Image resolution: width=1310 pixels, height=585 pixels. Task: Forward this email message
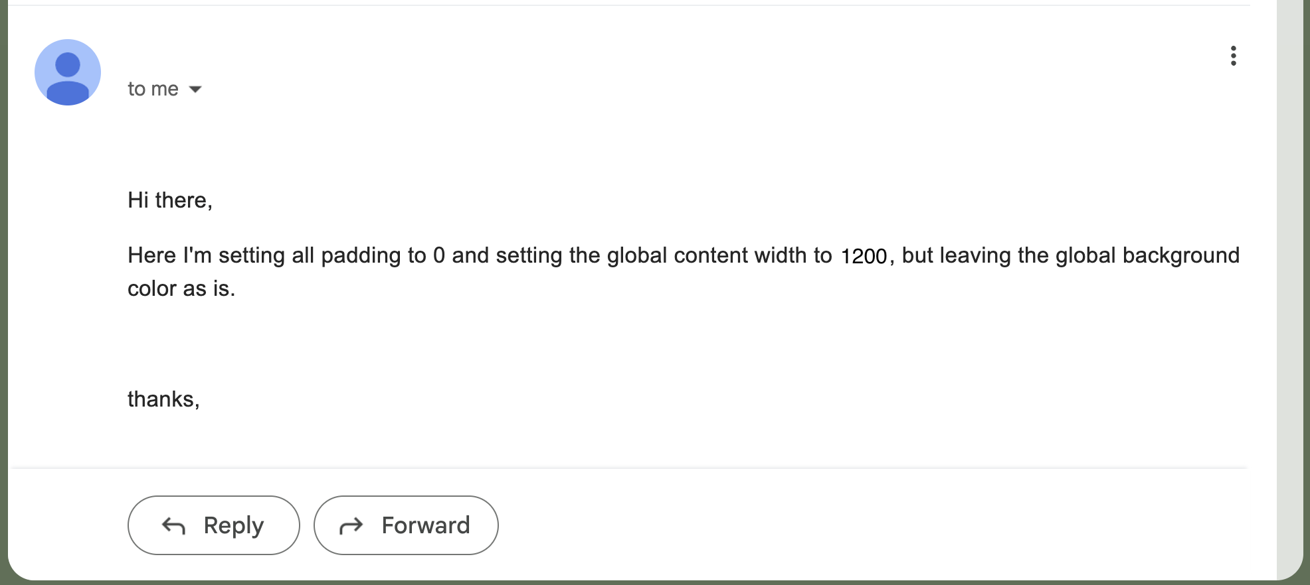(x=406, y=525)
